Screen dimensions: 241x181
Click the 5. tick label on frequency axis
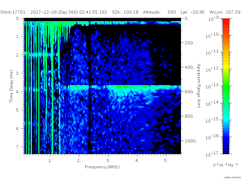pyautogui.click(x=166, y=161)
